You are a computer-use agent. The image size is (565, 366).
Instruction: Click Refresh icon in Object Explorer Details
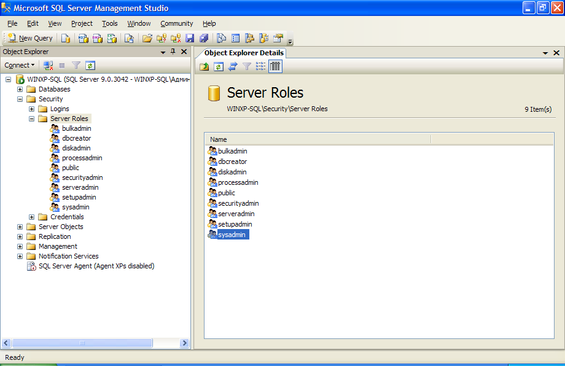pos(219,66)
